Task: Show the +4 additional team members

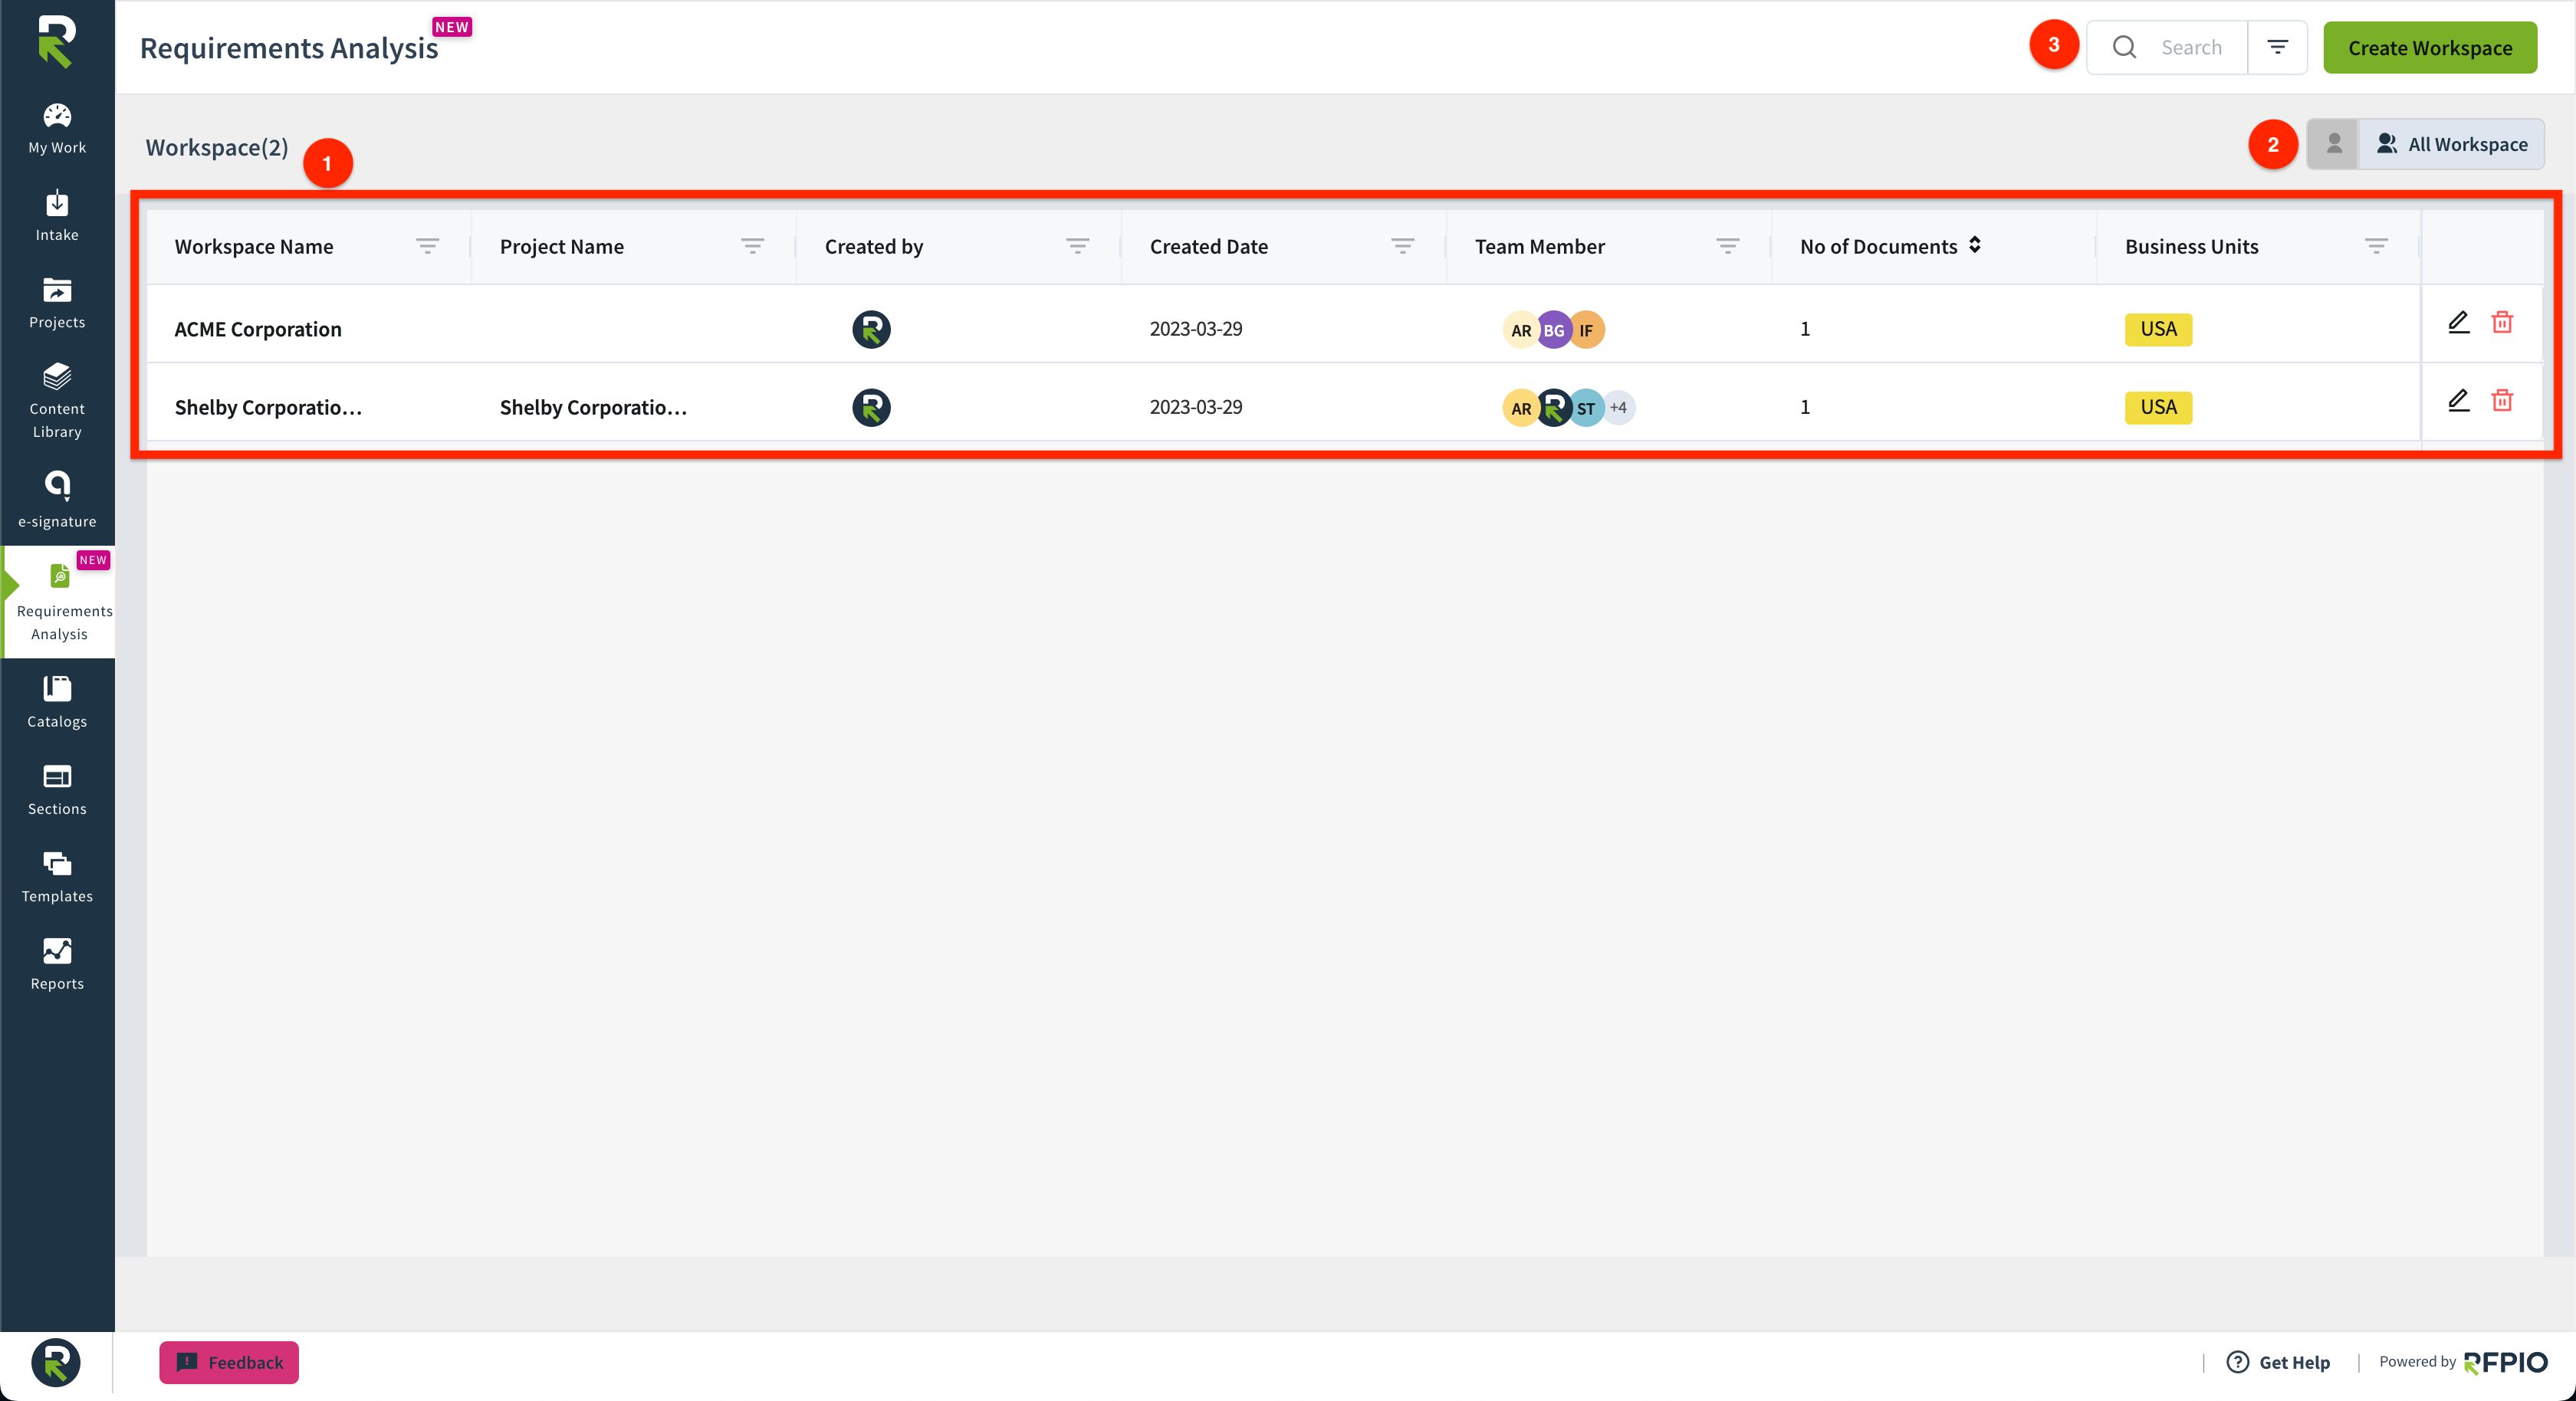Action: 1618,407
